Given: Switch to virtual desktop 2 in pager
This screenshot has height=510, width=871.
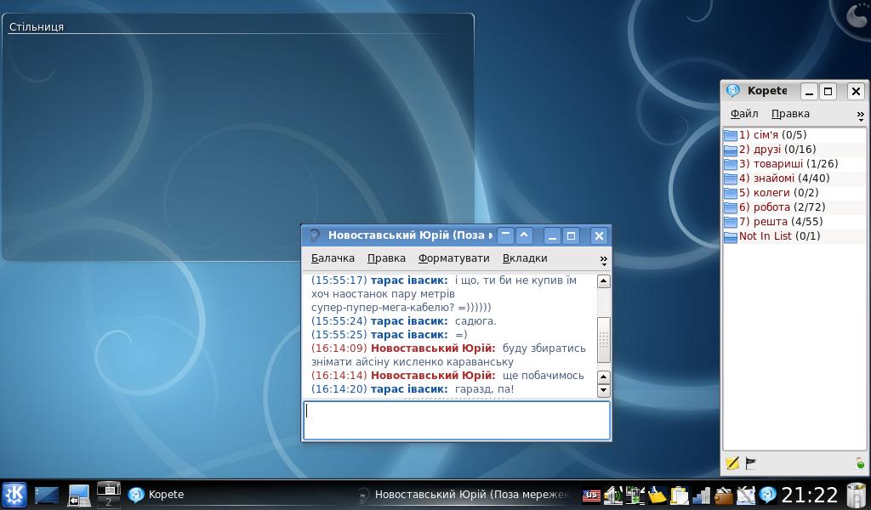Looking at the screenshot, I should (108, 501).
